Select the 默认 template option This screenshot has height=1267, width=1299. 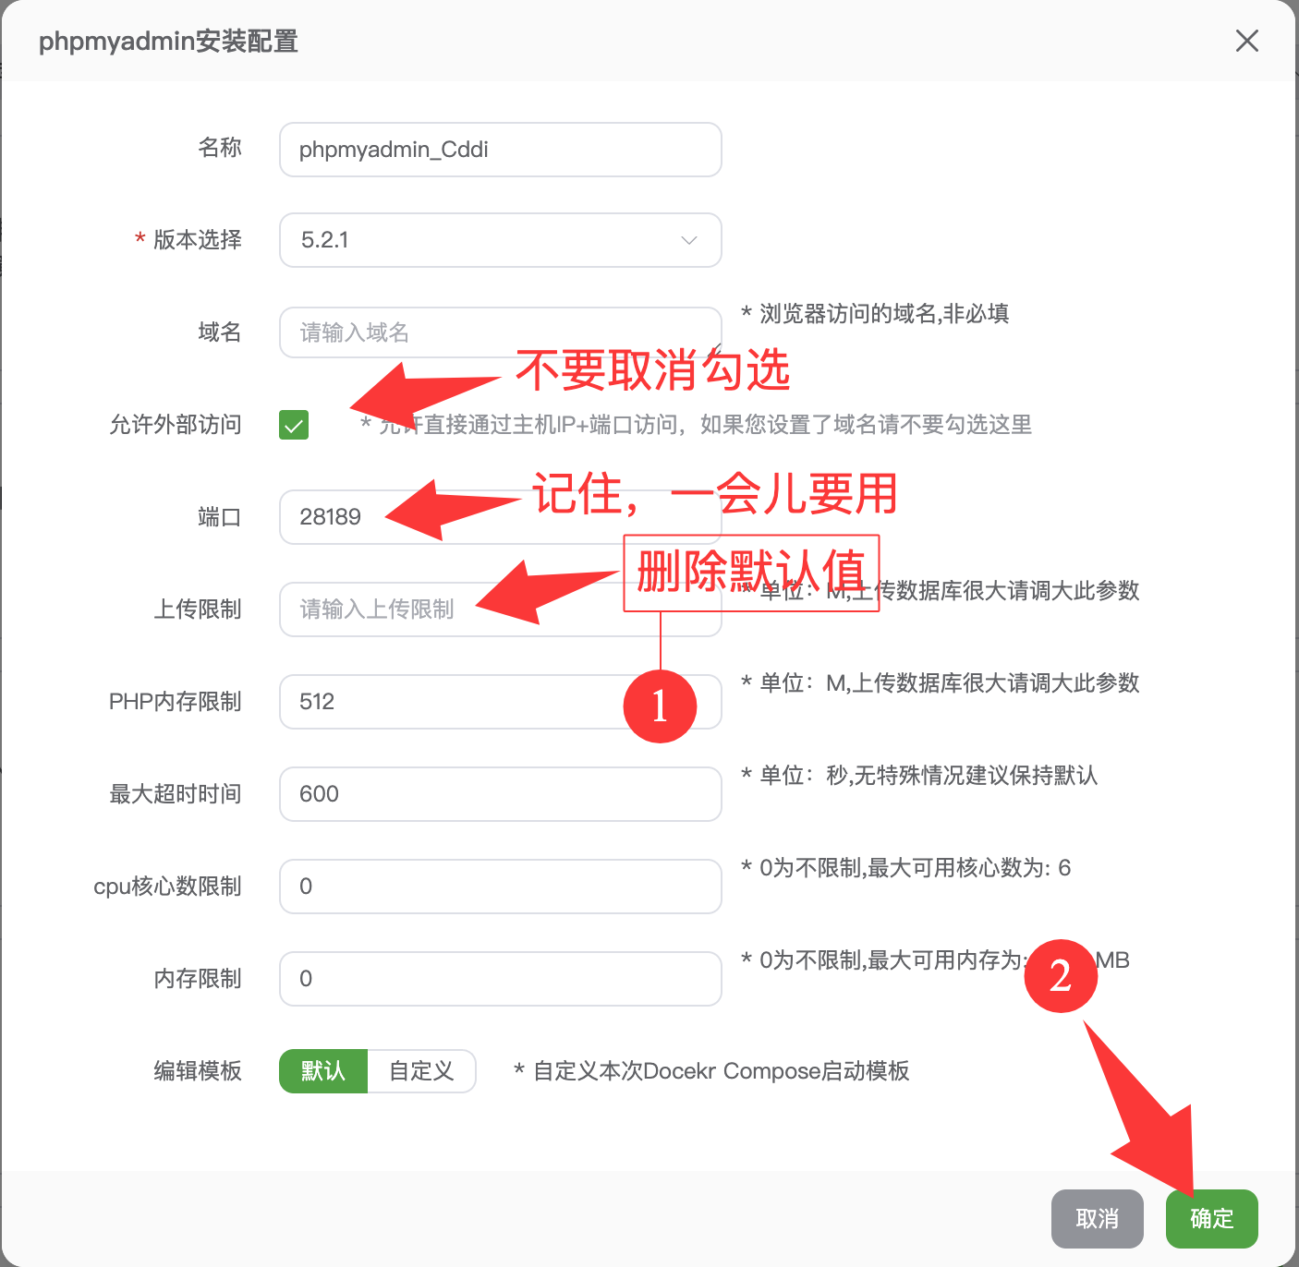point(323,1071)
